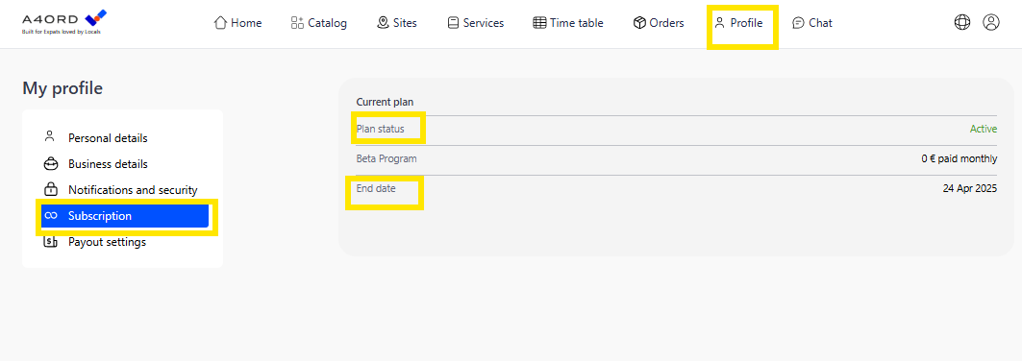
Task: Click the Sites map pin icon
Action: tap(383, 23)
